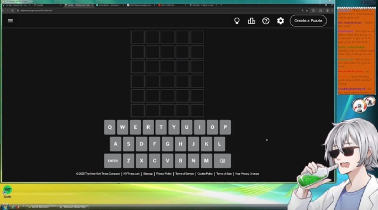
Task: Click the Create a Puzzle button
Action: (308, 21)
